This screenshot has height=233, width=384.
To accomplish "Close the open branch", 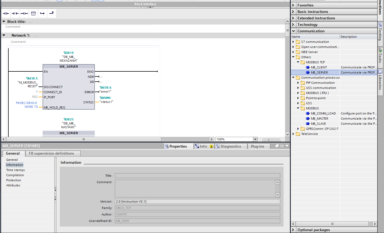I will [51, 13].
